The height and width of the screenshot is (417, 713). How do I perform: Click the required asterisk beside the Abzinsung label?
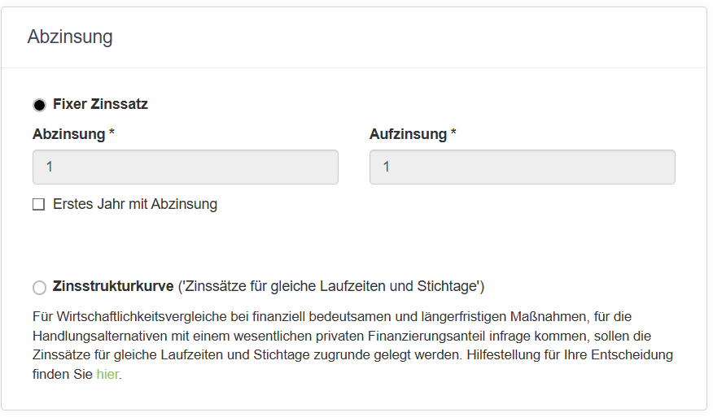(x=112, y=133)
